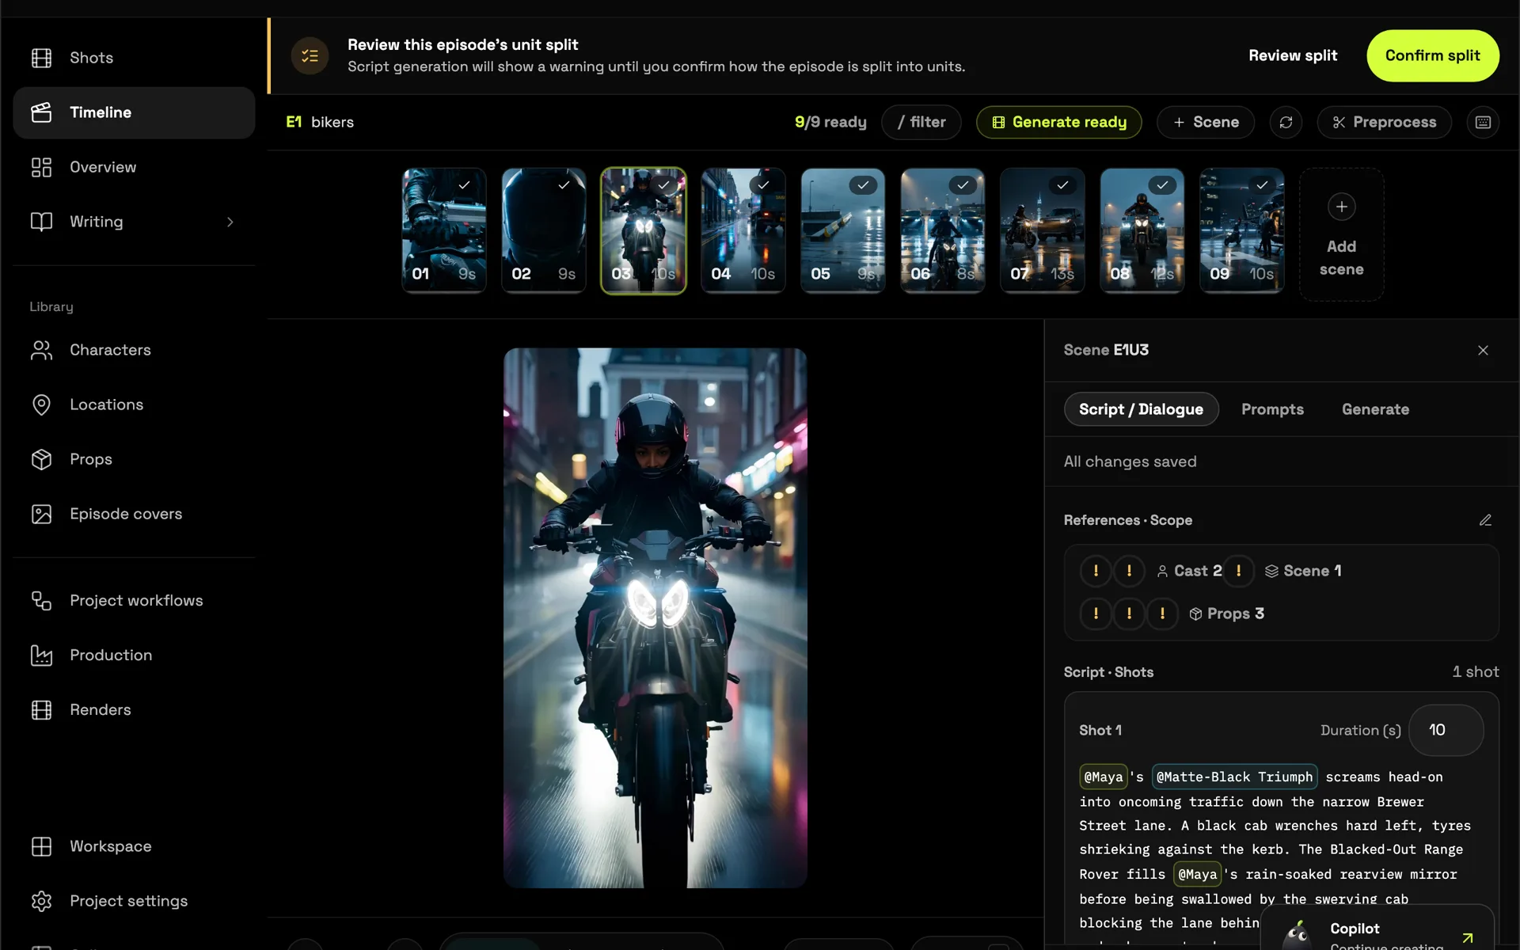Image resolution: width=1520 pixels, height=950 pixels.
Task: Toggle checkmark on scene 05 thumbnail
Action: tap(863, 185)
